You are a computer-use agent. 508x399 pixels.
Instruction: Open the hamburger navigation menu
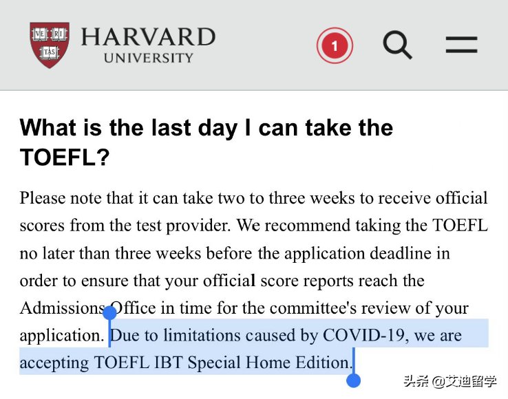(461, 45)
